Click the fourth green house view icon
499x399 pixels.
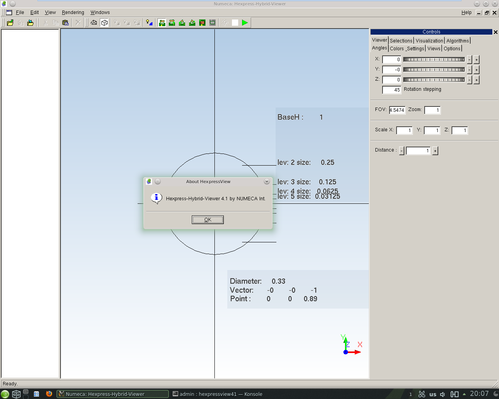pyautogui.click(x=192, y=23)
